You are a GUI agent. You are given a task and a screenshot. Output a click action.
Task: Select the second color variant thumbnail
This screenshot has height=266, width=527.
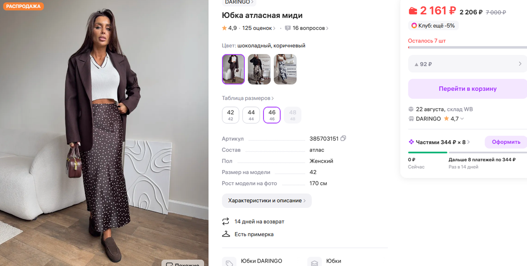click(259, 69)
